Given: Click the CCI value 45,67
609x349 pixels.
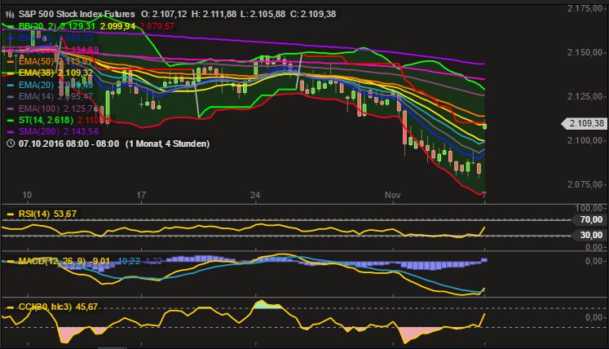Looking at the screenshot, I should 87,307.
